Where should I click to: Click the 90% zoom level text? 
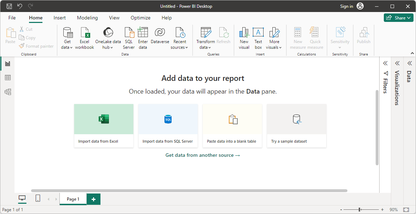(x=394, y=210)
